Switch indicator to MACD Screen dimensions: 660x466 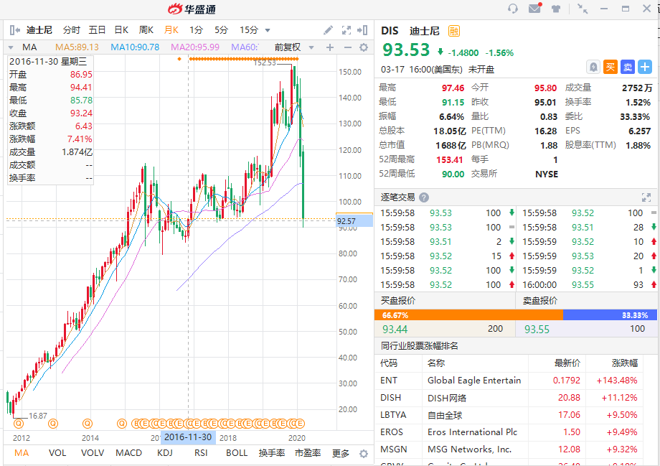point(129,453)
